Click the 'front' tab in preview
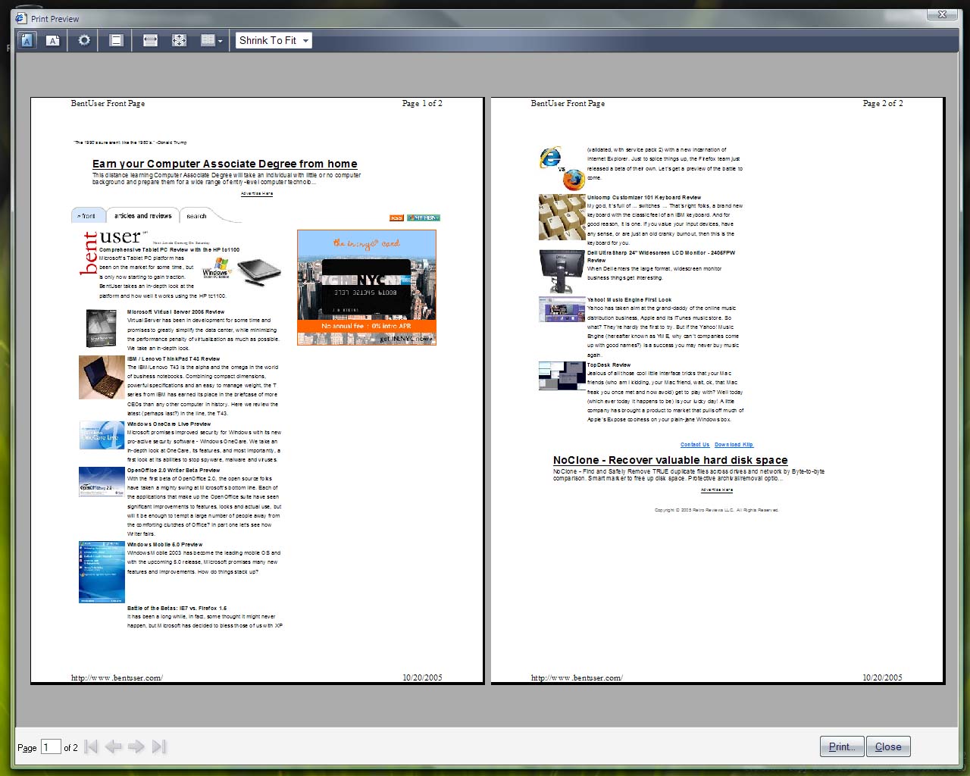Viewport: 970px width, 776px height. pos(88,217)
